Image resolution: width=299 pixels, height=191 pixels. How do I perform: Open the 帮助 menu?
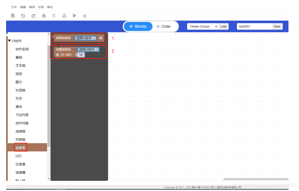(50, 7)
